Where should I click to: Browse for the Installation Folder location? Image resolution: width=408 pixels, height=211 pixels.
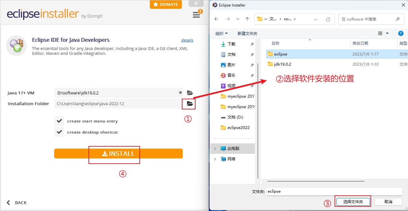190,104
